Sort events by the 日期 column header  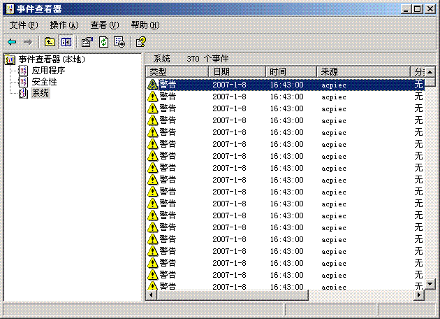click(x=237, y=72)
